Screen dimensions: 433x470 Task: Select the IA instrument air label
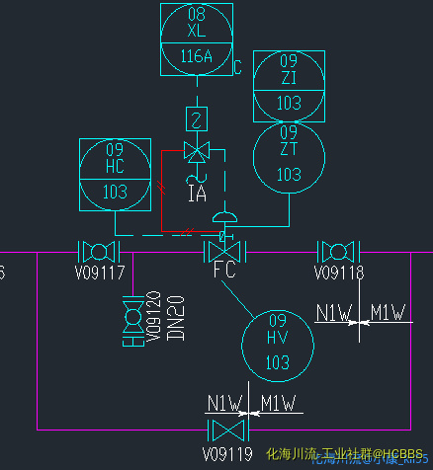pyautogui.click(x=197, y=194)
